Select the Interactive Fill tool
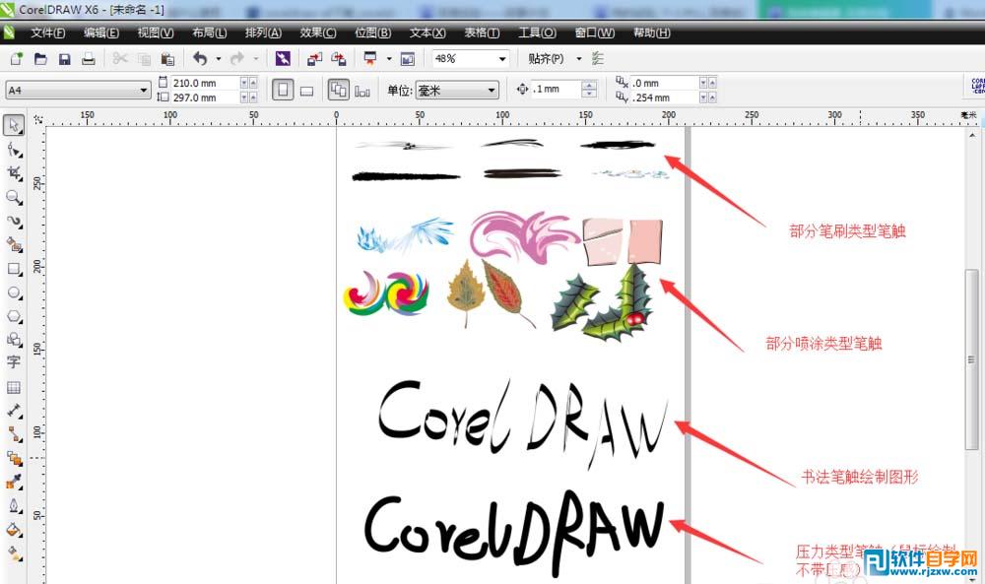Image resolution: width=985 pixels, height=584 pixels. (14, 553)
